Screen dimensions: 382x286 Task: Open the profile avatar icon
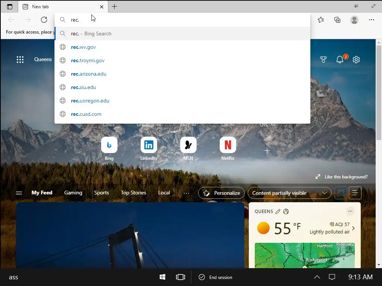click(x=354, y=20)
